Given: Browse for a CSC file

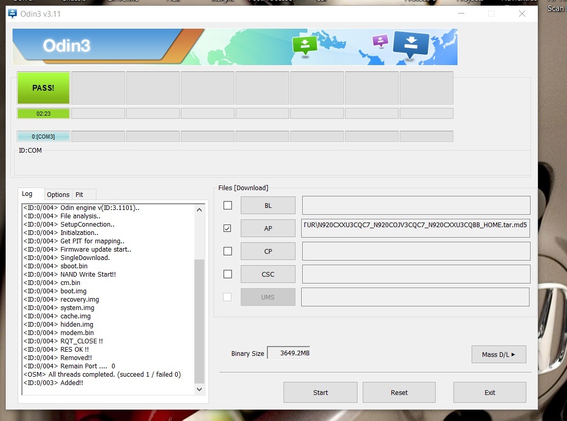Looking at the screenshot, I should pyautogui.click(x=268, y=274).
